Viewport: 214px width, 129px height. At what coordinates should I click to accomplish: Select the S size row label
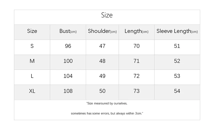click(x=32, y=46)
